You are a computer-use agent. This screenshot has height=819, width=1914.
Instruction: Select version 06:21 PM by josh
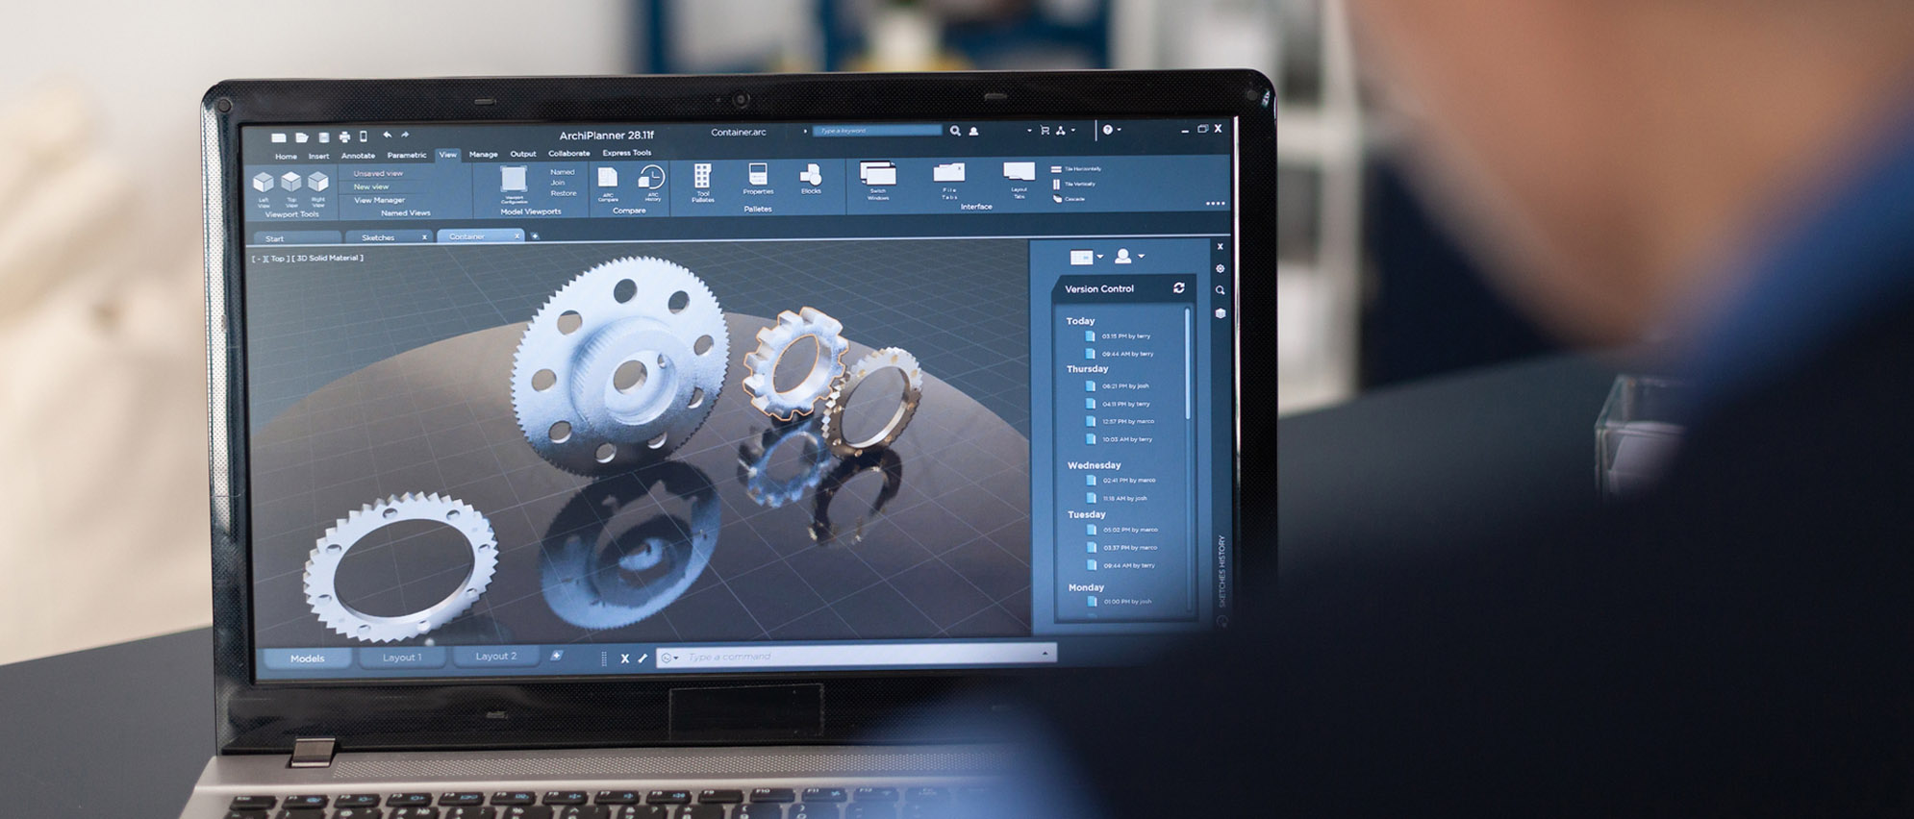click(x=1118, y=386)
